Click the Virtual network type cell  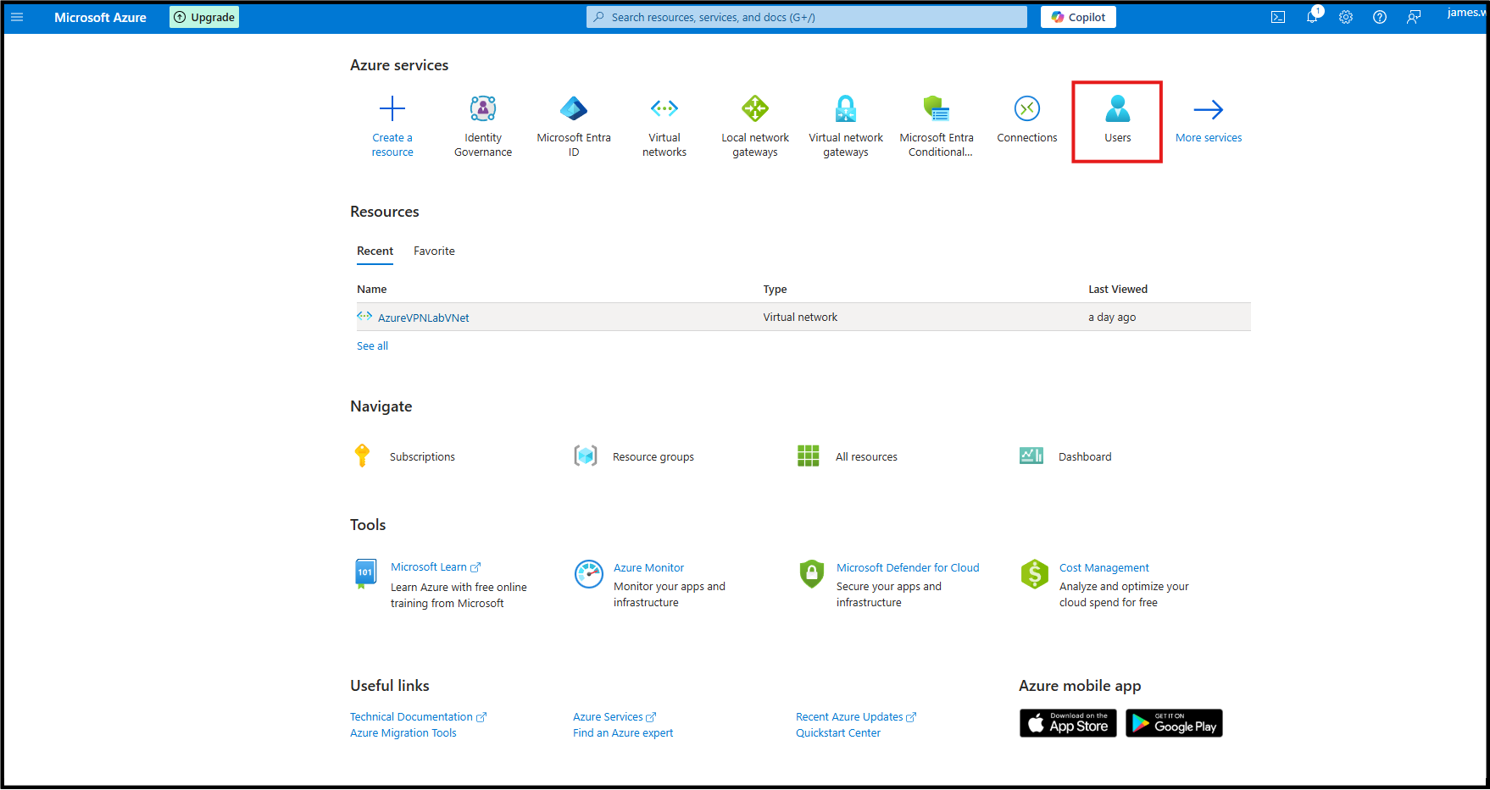coord(800,317)
